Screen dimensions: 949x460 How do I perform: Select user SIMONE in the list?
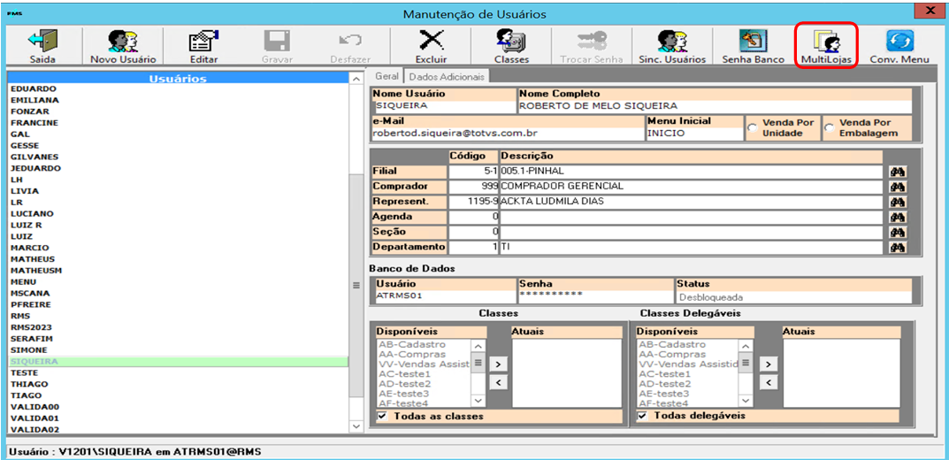[178, 350]
